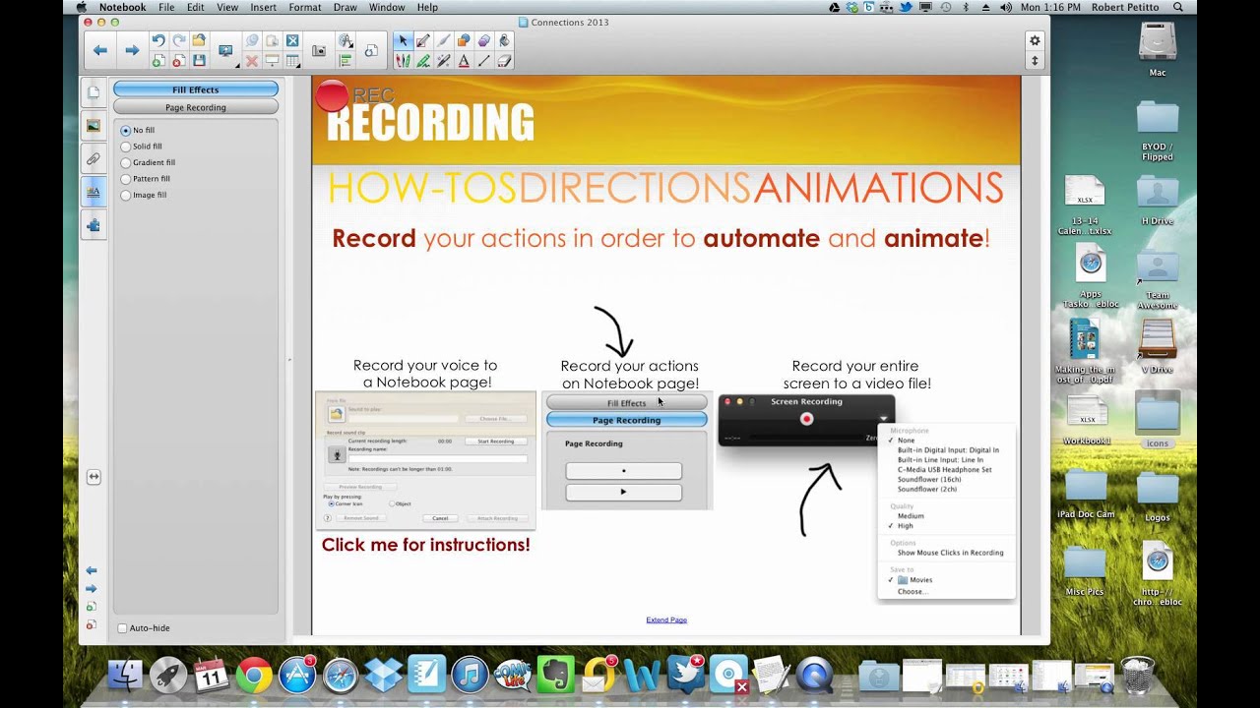Select the Text tool
This screenshot has width=1260, height=708.
(x=464, y=61)
